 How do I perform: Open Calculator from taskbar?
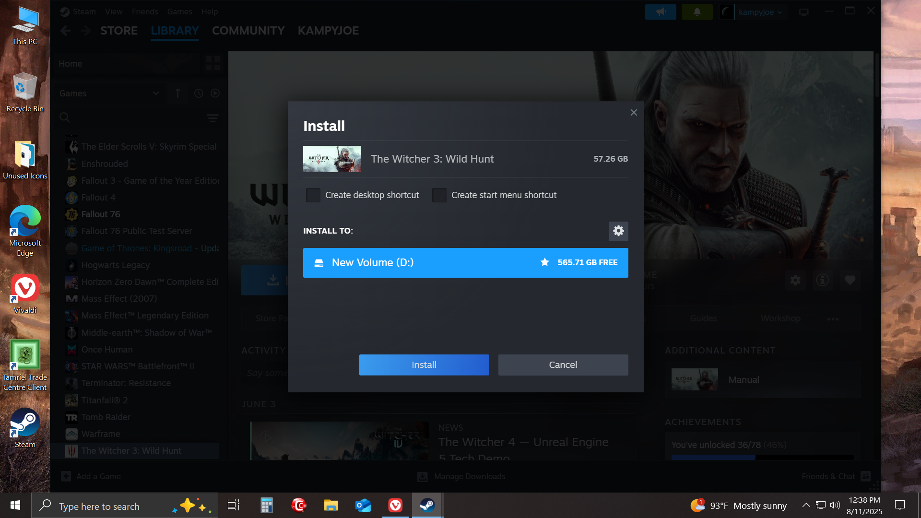tap(266, 506)
